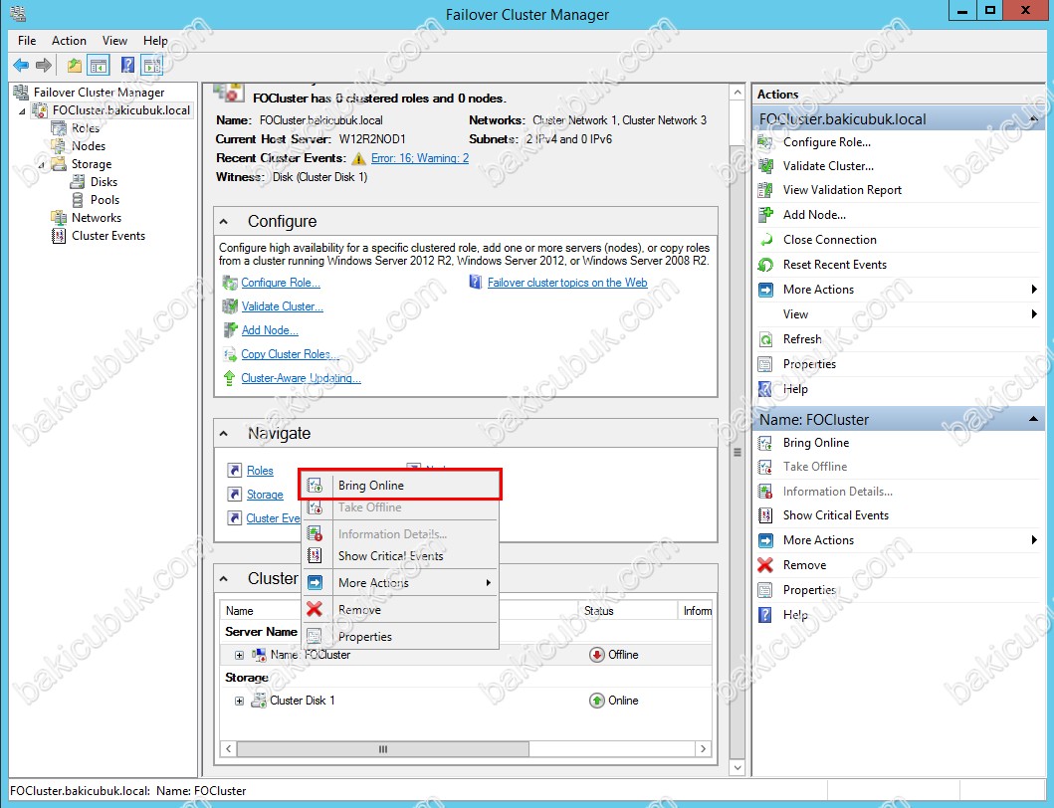The image size is (1054, 808).
Task: Click the red X Remove icon in Actions pane
Action: point(765,565)
